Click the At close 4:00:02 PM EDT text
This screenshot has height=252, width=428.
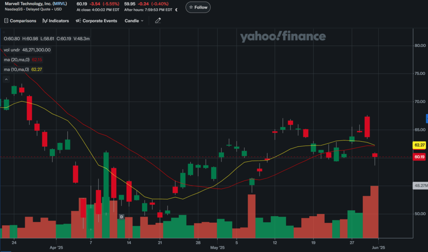pyautogui.click(x=98, y=10)
